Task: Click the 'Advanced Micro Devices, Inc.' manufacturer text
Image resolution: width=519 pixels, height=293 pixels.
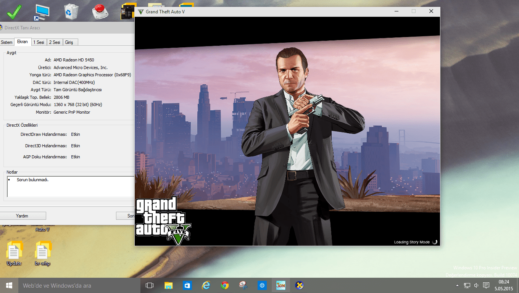Action: click(x=81, y=68)
